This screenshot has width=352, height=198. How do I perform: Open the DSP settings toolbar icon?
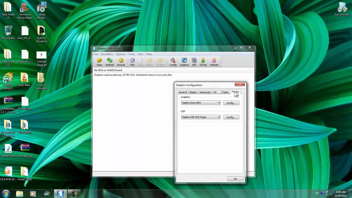194,62
